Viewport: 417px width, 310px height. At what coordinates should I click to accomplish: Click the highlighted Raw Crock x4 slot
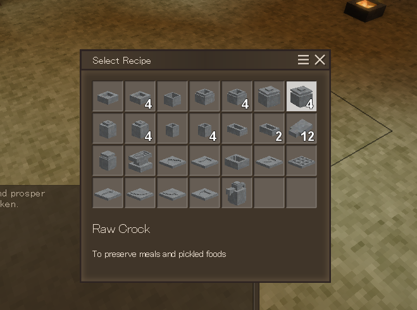coord(301,97)
